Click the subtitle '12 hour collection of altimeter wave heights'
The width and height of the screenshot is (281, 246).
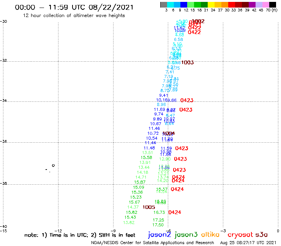tap(74, 16)
